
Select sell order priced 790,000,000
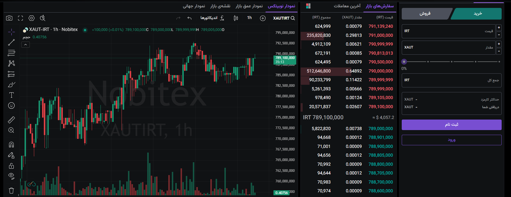(x=348, y=71)
